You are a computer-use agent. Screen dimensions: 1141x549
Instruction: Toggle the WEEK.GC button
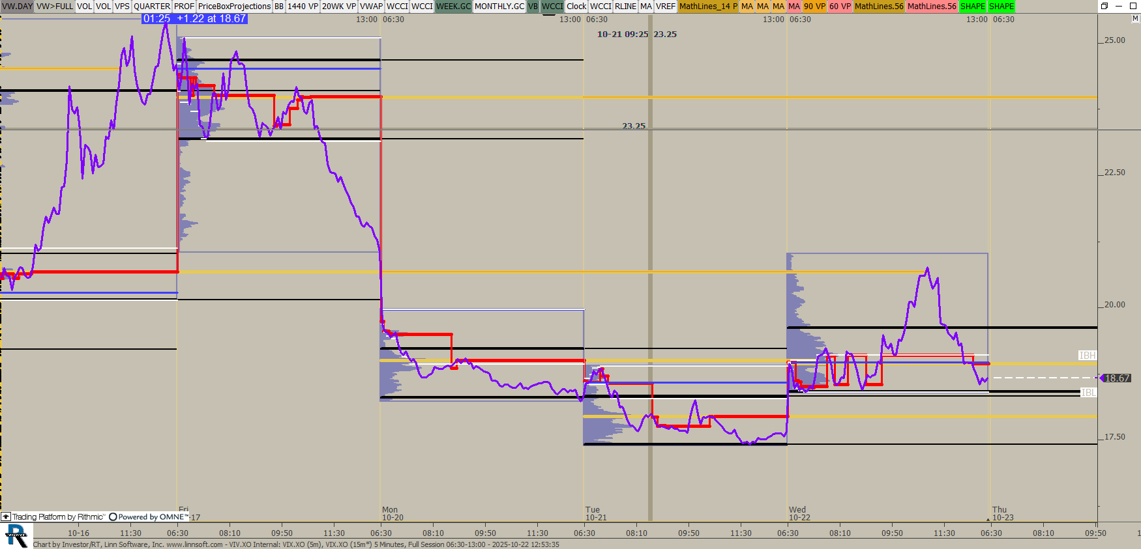[453, 6]
